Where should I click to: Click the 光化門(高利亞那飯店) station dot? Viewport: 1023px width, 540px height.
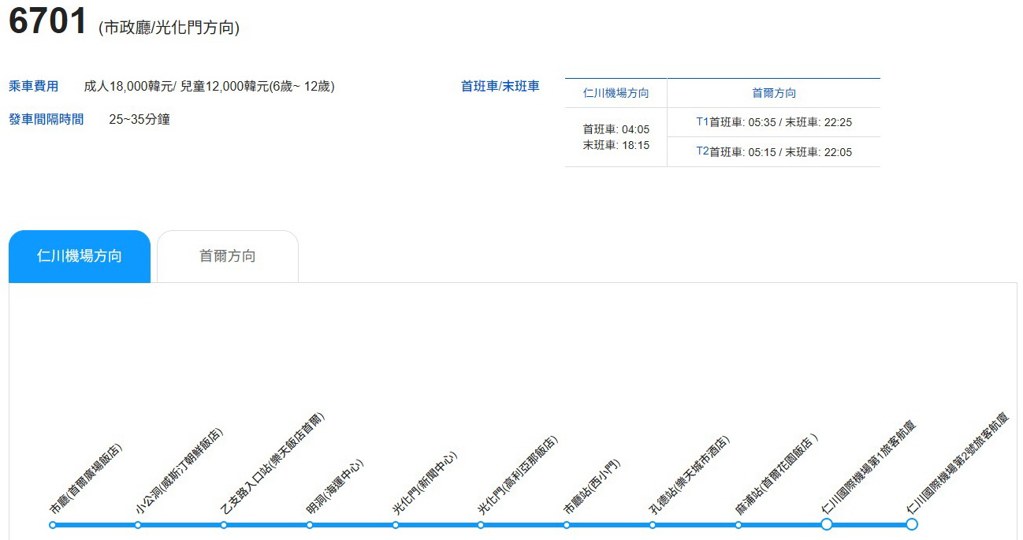click(x=481, y=524)
